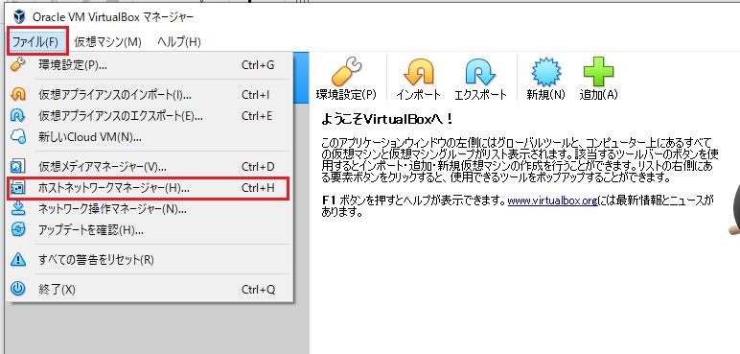Click the disk icon beside 仮想メディアマネージャー(V)...
The height and width of the screenshot is (354, 740).
[x=18, y=167]
